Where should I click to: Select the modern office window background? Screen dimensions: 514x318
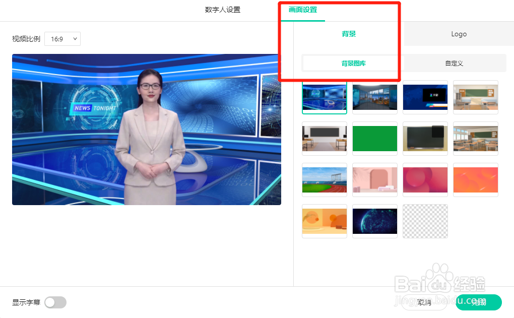click(375, 97)
